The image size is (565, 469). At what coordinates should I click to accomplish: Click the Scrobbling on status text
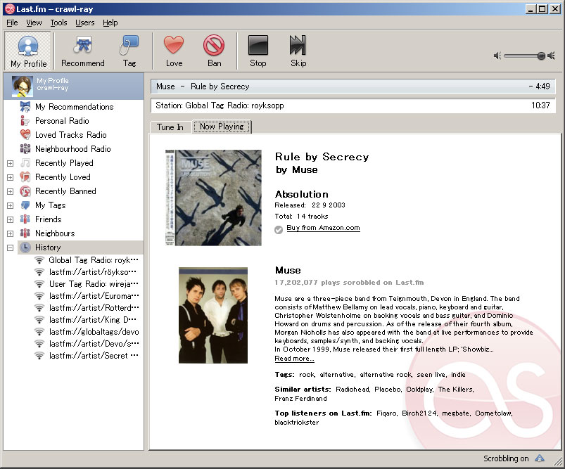(506, 458)
